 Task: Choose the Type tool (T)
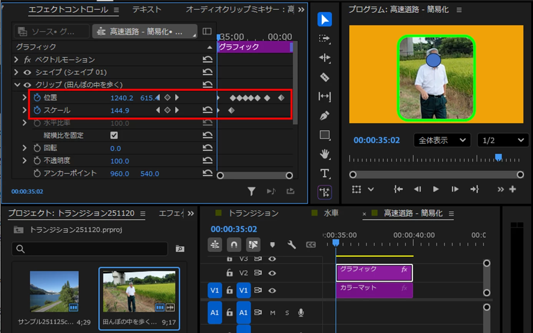(x=325, y=173)
